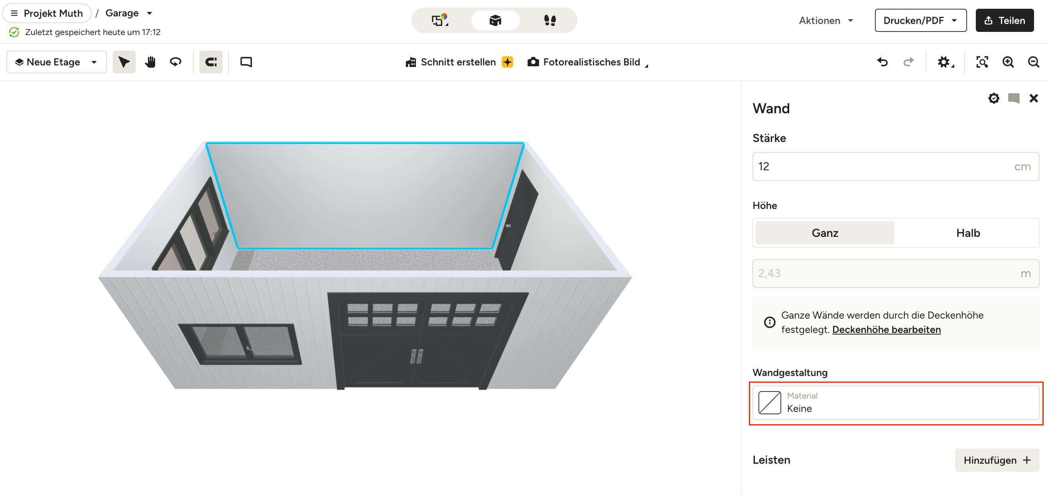Viewport: 1048px width, 496px height.
Task: Add Leisten with Hinzufügen button
Action: [x=997, y=460]
